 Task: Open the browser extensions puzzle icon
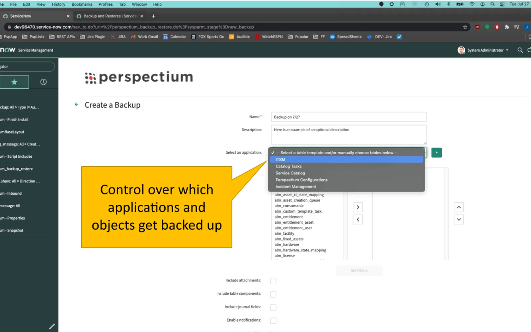[507, 27]
